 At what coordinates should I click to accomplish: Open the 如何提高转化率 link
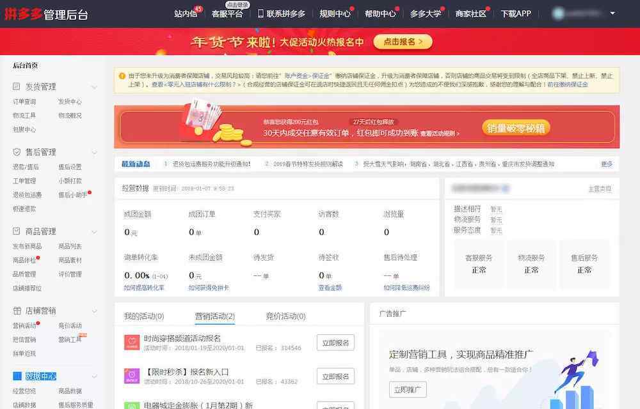tap(143, 288)
